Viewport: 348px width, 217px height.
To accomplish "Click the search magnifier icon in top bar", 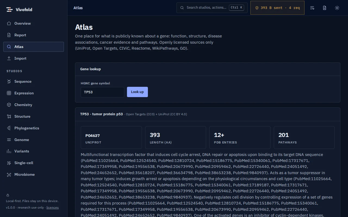I will tap(182, 8).
